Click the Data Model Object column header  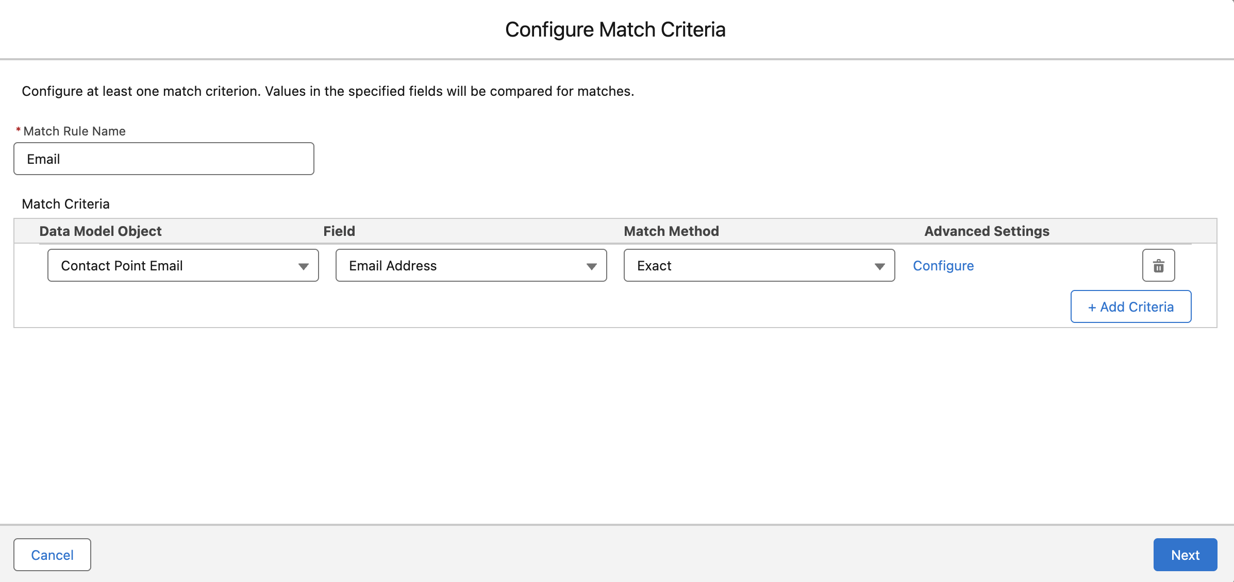(x=101, y=231)
